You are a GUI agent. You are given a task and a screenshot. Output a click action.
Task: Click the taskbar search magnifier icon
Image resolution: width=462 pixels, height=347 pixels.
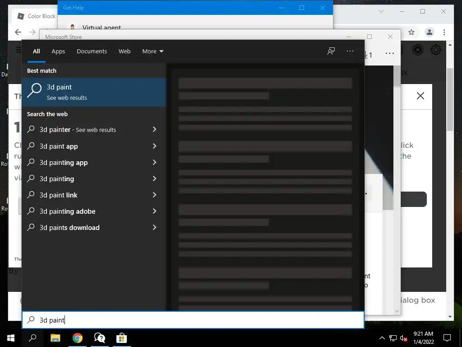(32, 338)
